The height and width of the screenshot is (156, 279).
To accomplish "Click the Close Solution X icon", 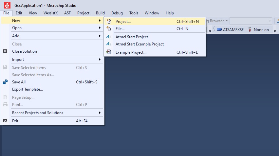I will pyautogui.click(x=5, y=51).
